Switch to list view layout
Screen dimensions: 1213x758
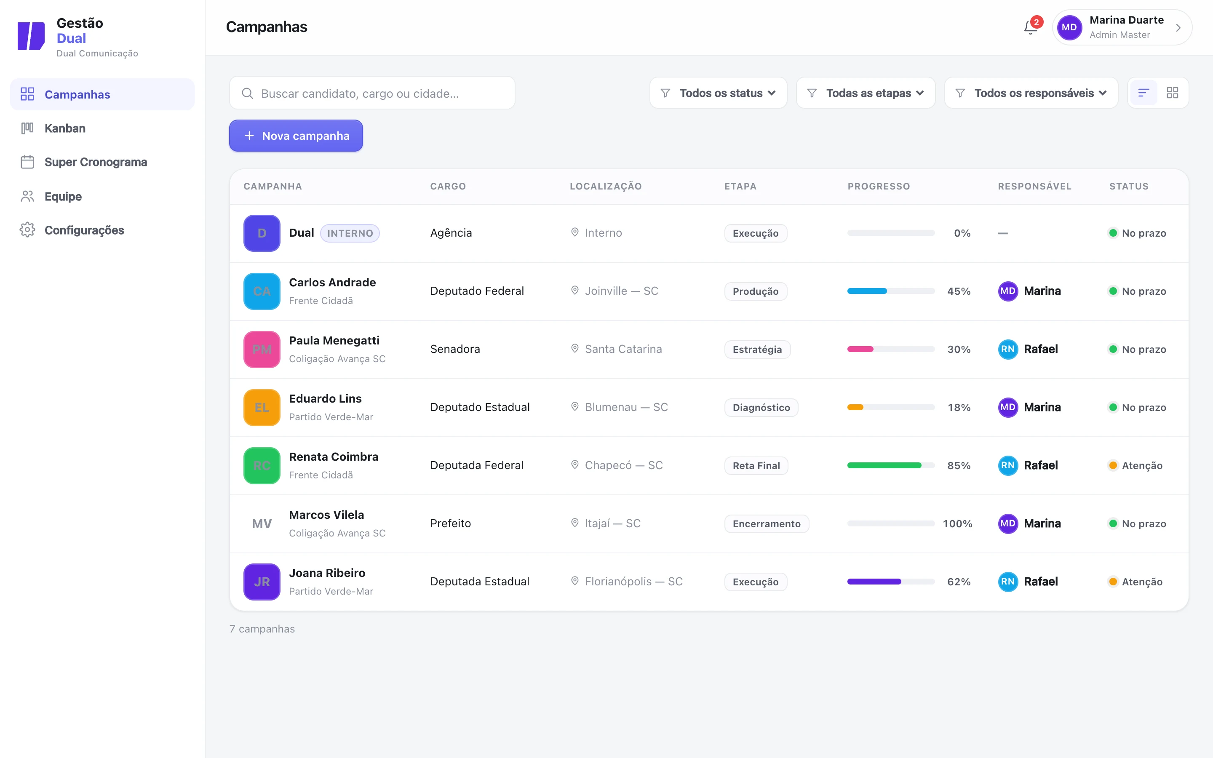1144,93
